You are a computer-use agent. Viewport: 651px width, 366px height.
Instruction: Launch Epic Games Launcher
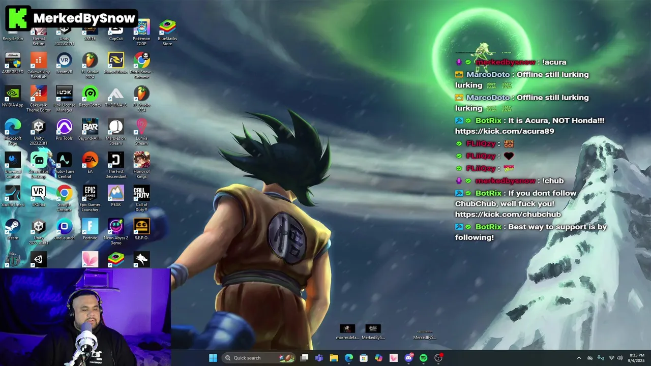pos(90,198)
